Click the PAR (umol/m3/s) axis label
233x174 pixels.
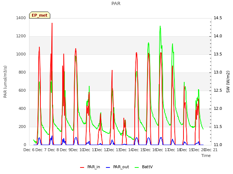click(5, 82)
